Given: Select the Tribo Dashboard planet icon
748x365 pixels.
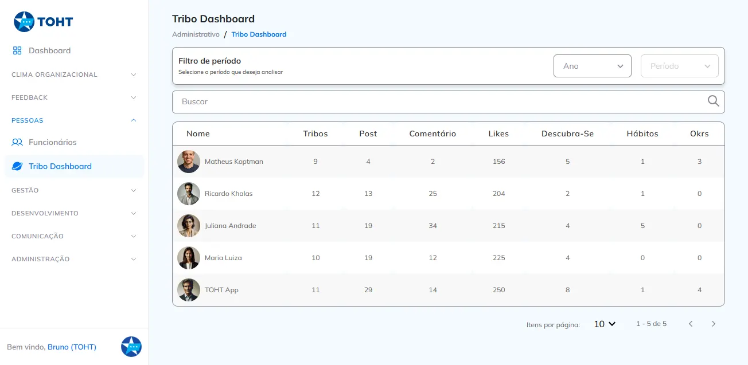Looking at the screenshot, I should click(17, 166).
